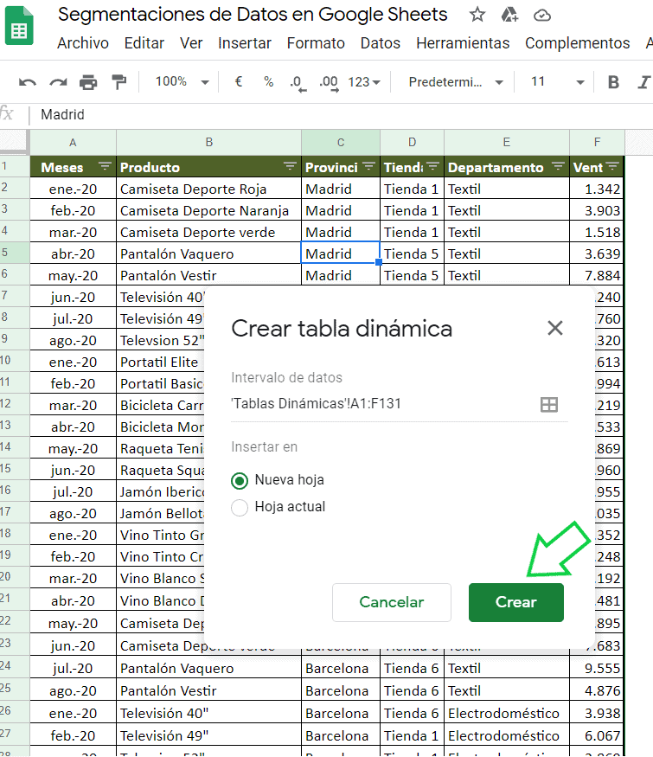Select column D header

click(413, 143)
